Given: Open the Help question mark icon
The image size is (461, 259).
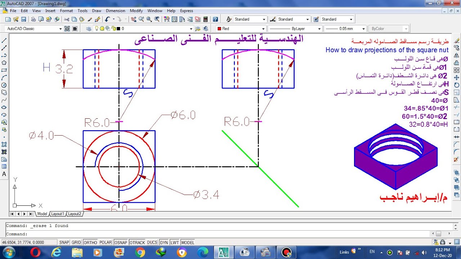Looking at the screenshot, I should (x=215, y=19).
